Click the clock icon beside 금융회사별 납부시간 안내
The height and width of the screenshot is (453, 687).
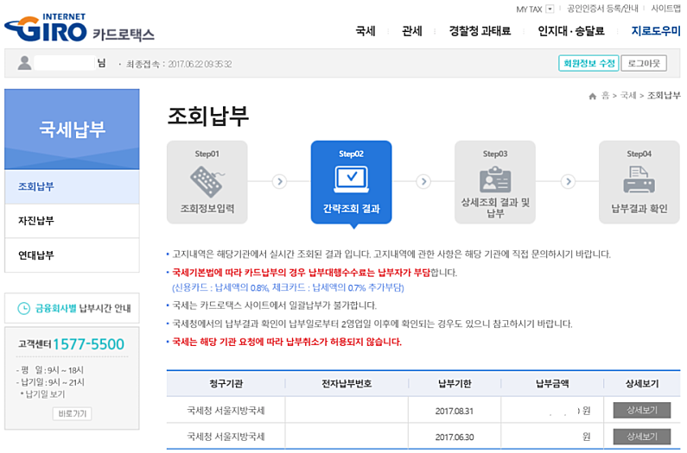point(23,308)
